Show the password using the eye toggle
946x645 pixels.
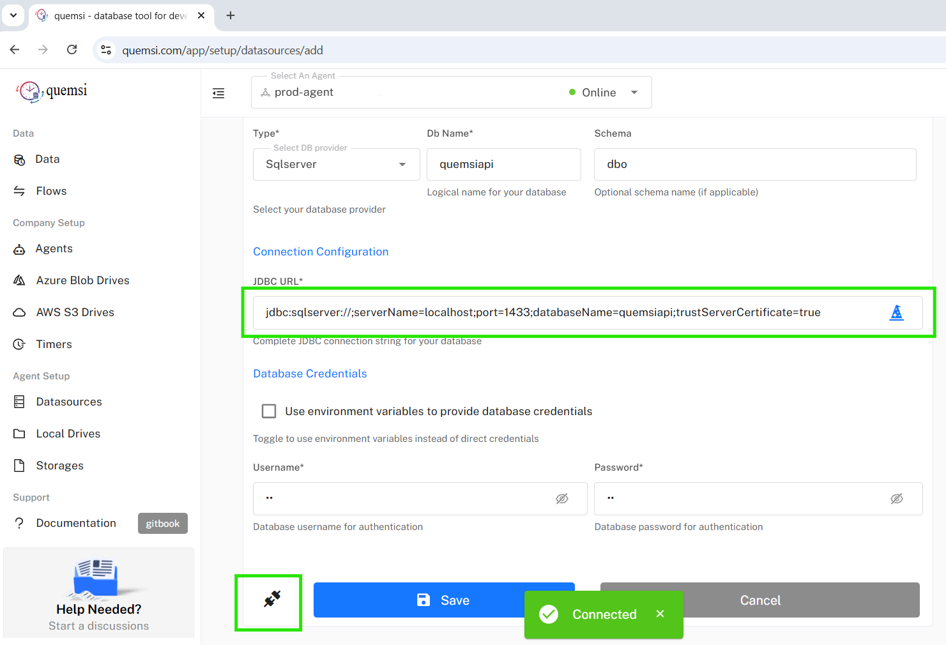coord(897,498)
